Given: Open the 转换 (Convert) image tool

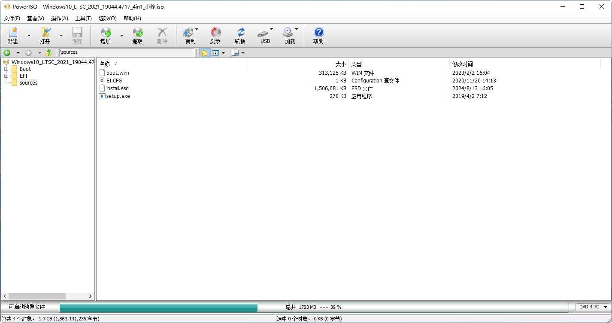Looking at the screenshot, I should click(x=240, y=34).
